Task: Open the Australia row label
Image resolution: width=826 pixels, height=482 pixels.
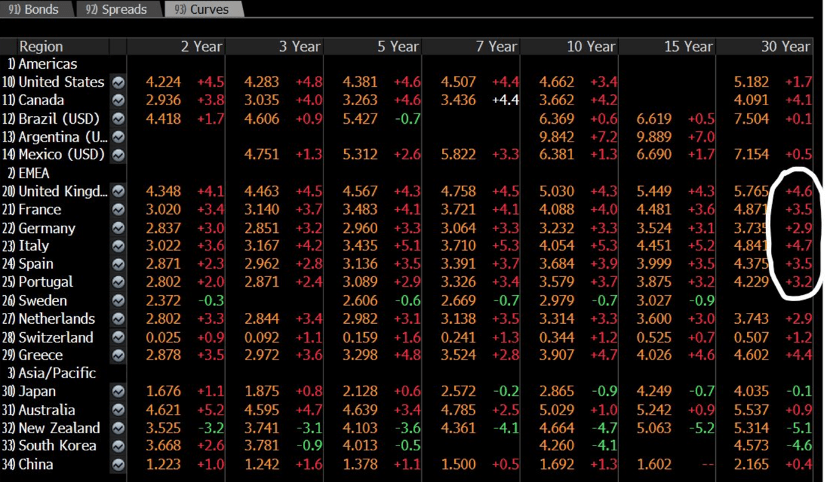Action: point(47,410)
